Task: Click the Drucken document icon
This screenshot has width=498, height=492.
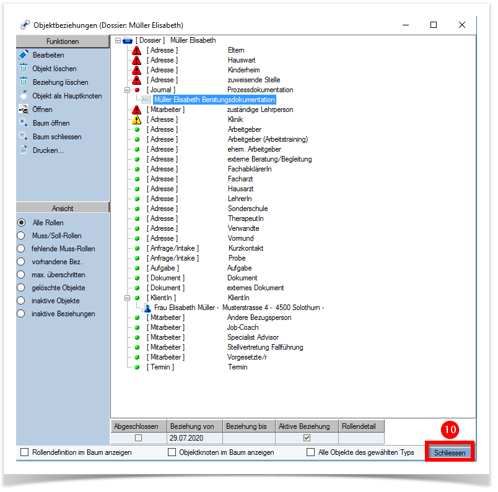Action: 24,150
